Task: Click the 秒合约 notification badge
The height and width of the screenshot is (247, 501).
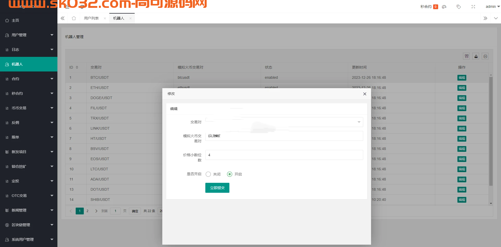Action: (436, 7)
